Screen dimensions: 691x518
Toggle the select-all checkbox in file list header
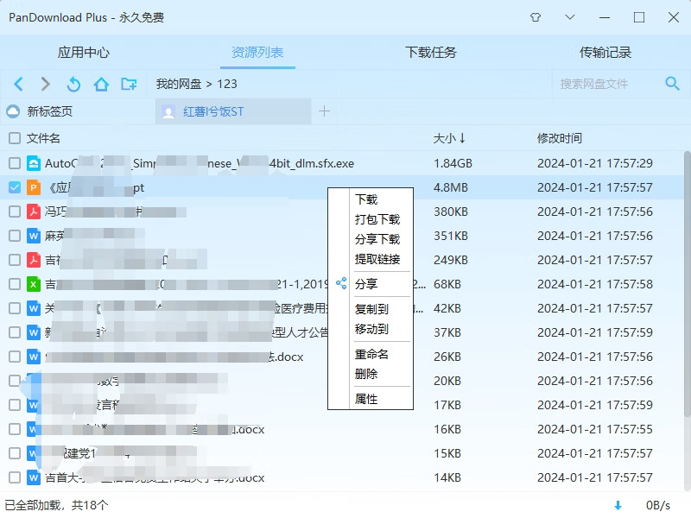pos(14,138)
